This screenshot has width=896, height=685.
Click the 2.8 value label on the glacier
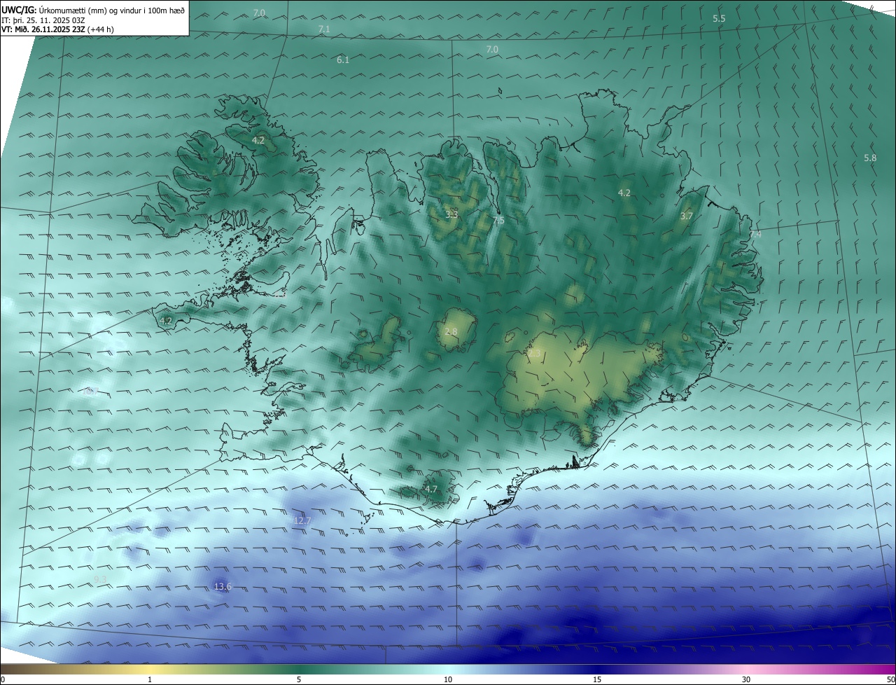pos(451,332)
